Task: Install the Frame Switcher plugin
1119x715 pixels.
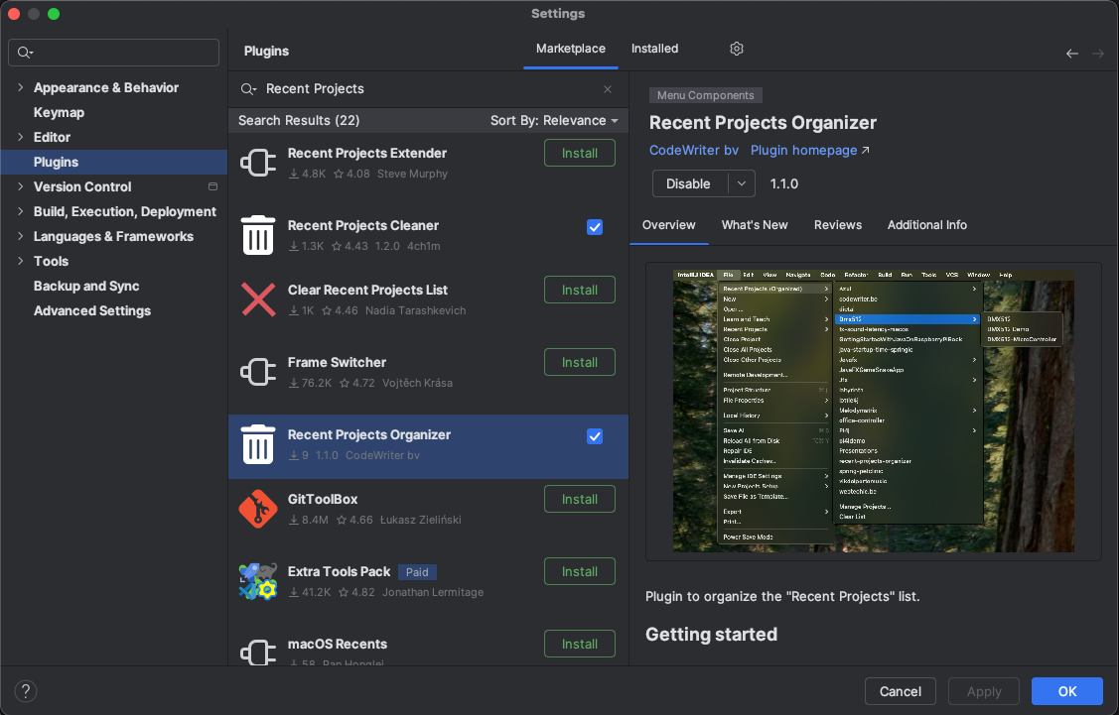Action: (579, 363)
